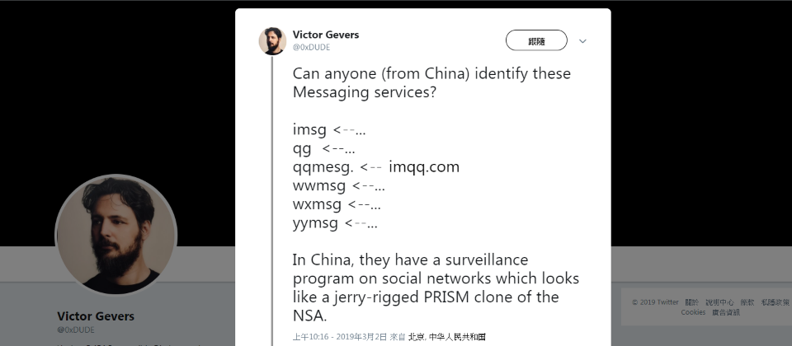The height and width of the screenshot is (346, 792).
Task: Click the small avatar in the tweet header
Action: click(x=272, y=40)
